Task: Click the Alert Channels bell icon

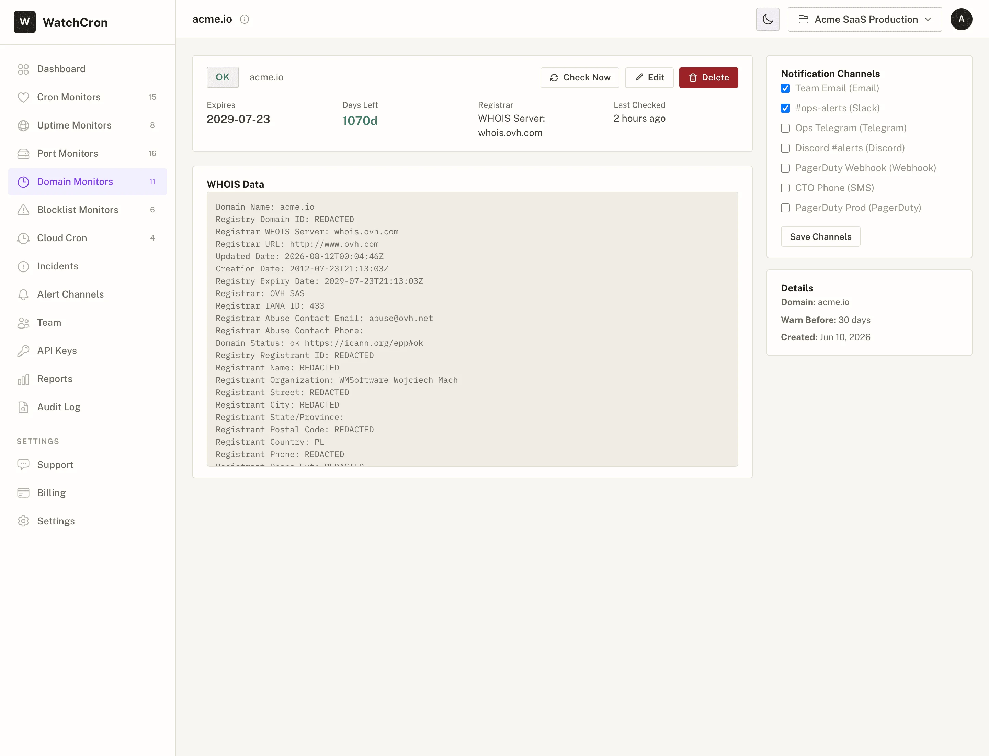Action: [x=23, y=294]
